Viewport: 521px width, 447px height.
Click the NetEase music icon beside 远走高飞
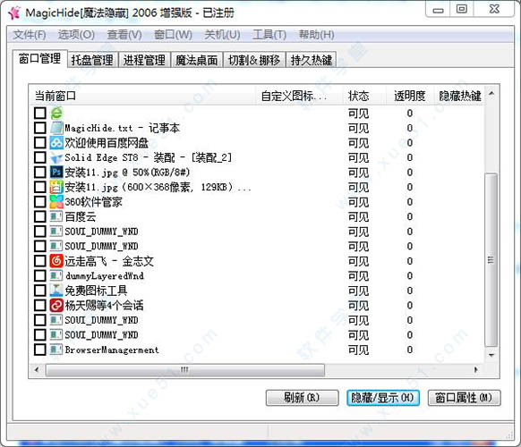coord(56,261)
